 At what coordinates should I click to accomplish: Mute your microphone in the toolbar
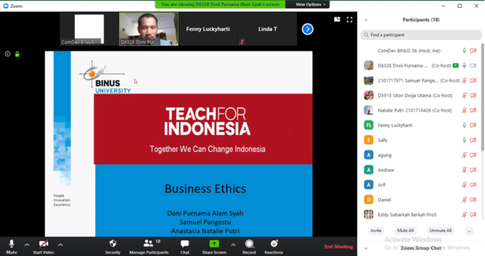[11, 246]
